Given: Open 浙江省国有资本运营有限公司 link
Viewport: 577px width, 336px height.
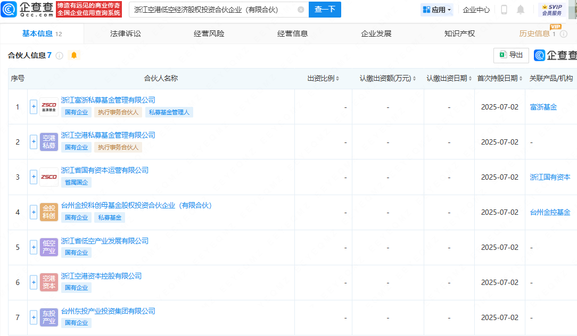Looking at the screenshot, I should point(105,170).
